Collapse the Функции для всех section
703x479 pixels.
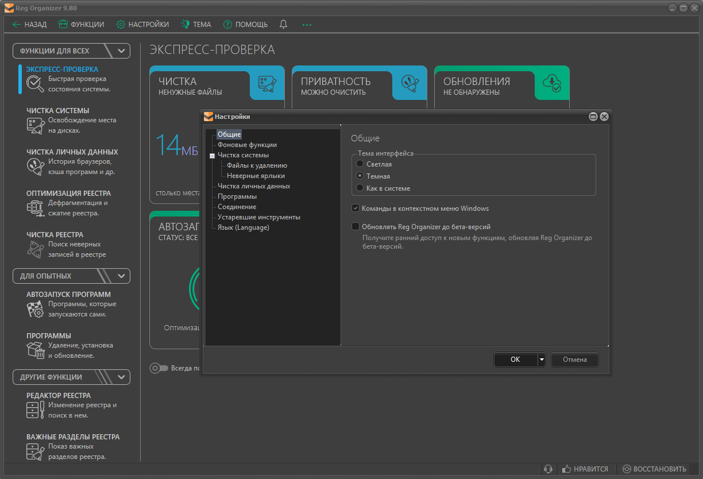coord(121,51)
